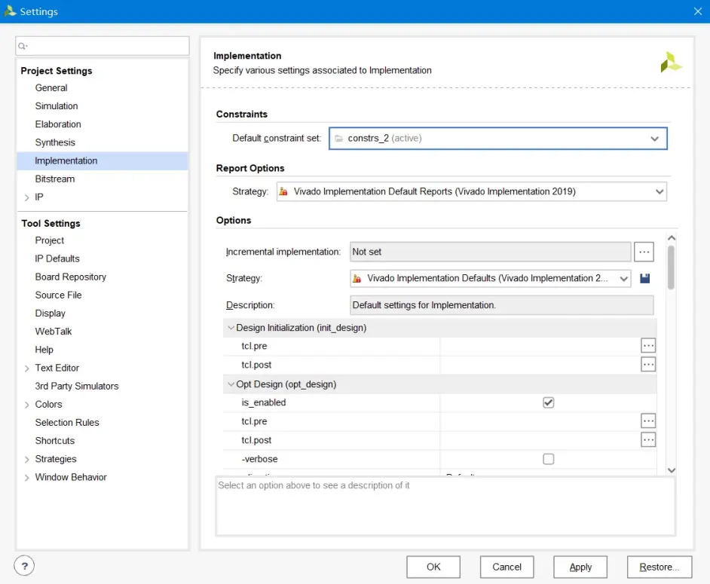Open Bitstream settings
The width and height of the screenshot is (710, 584).
(x=55, y=179)
